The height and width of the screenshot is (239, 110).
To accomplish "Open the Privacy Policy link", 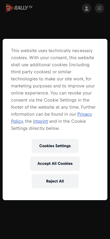I will click(85, 114).
